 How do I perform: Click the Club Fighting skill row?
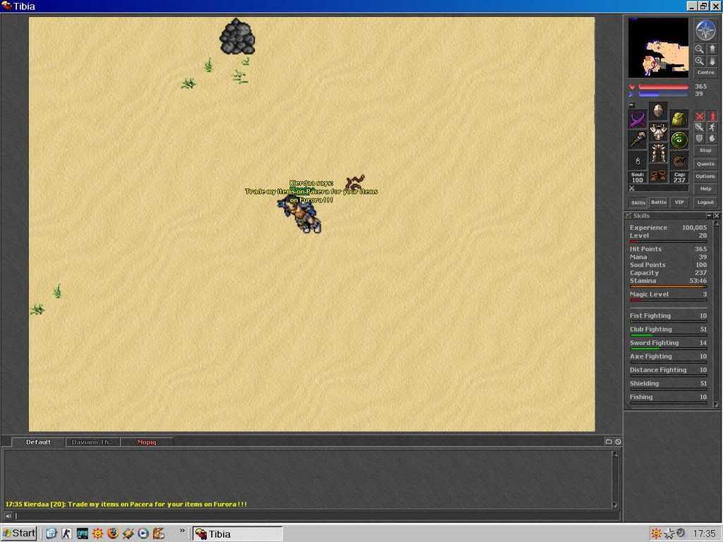click(668, 330)
